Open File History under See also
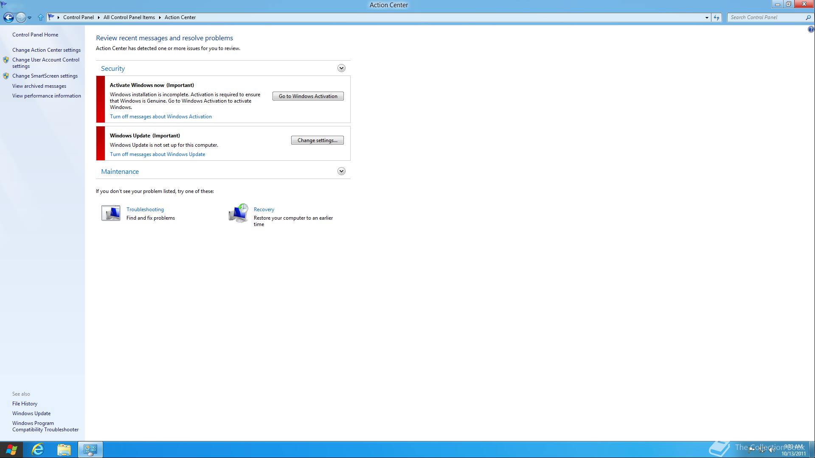Screen dimensions: 815x458 pos(25,404)
